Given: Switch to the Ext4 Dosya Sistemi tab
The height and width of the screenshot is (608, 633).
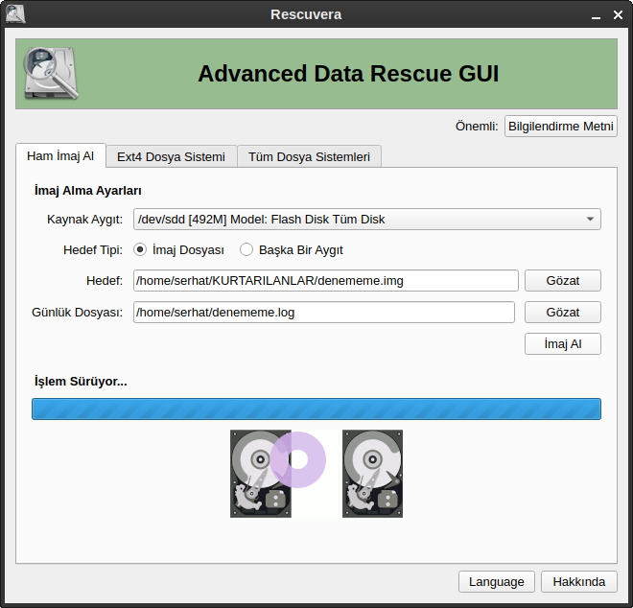Looking at the screenshot, I should 171,156.
